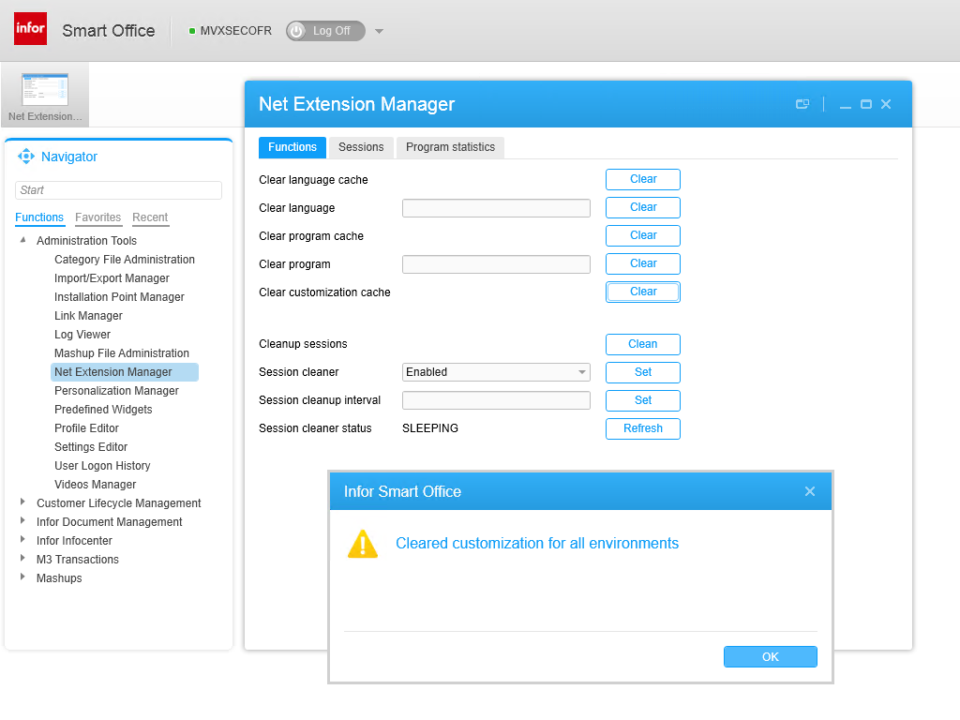Expand the M3 Transactions node
The height and width of the screenshot is (720, 960).
23,559
